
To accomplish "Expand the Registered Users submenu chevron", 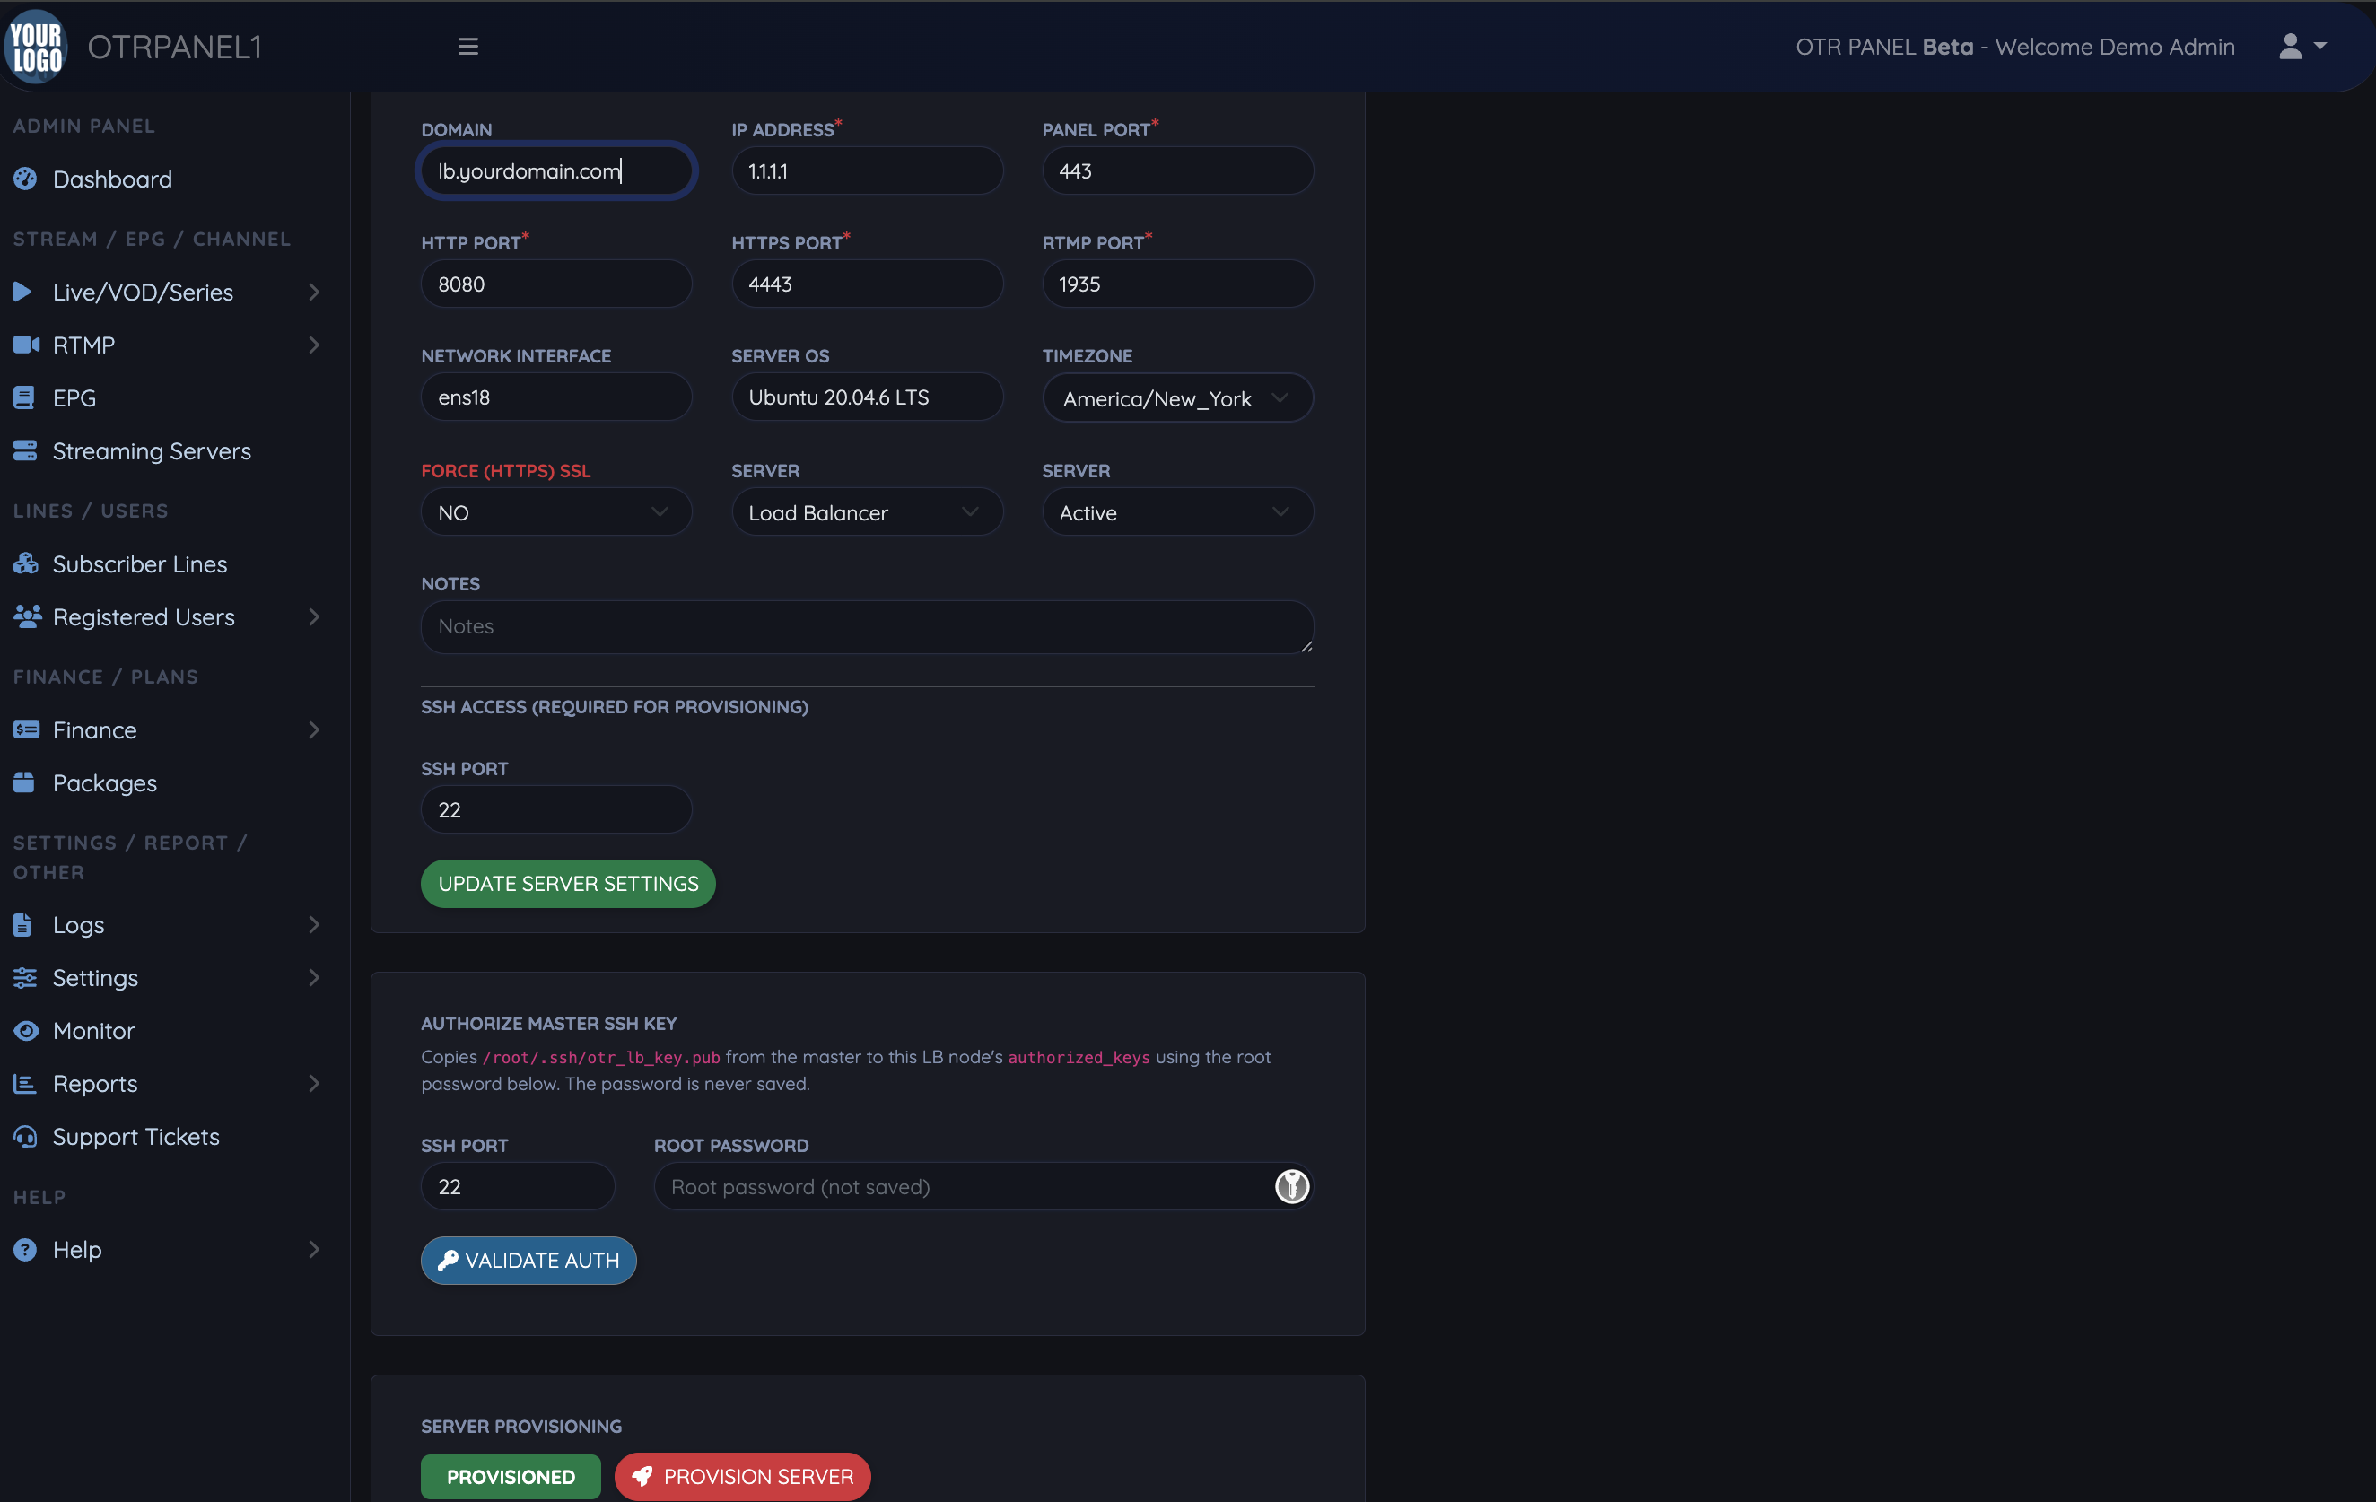I will point(314,616).
